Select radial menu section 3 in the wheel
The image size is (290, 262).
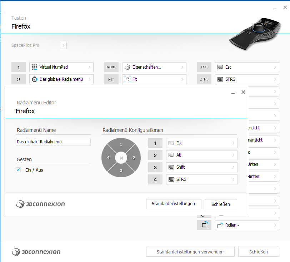121,170
